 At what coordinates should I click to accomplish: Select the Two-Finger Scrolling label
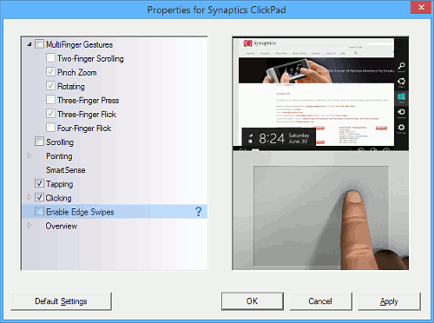tap(90, 59)
